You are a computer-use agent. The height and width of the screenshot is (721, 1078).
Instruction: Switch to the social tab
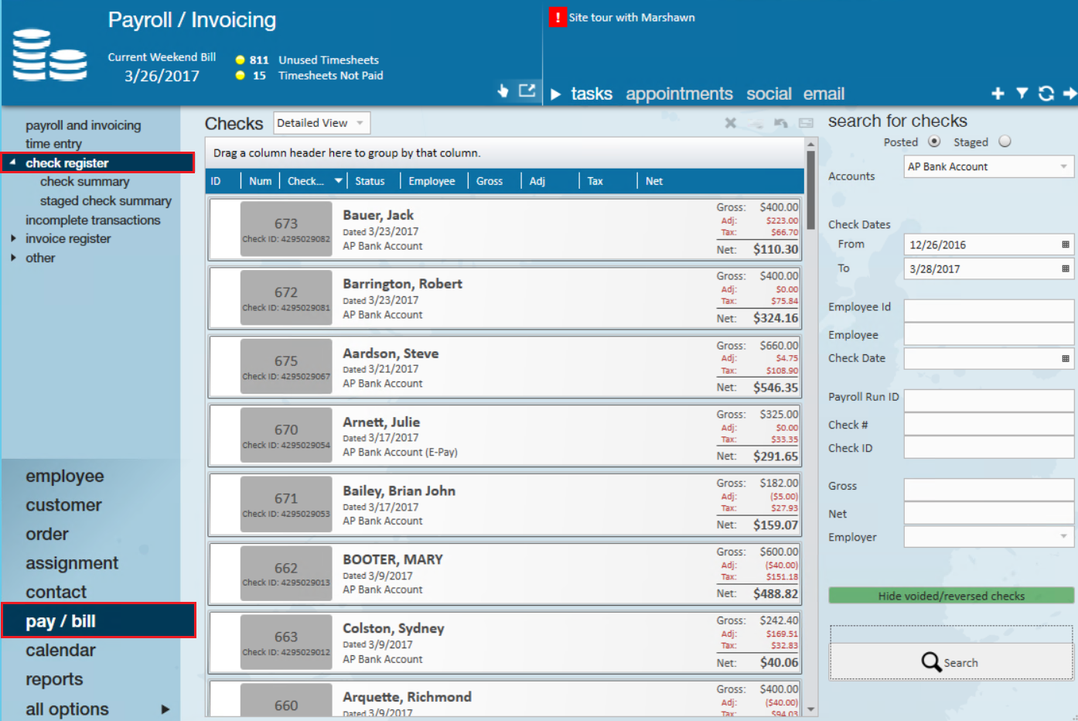click(x=769, y=94)
